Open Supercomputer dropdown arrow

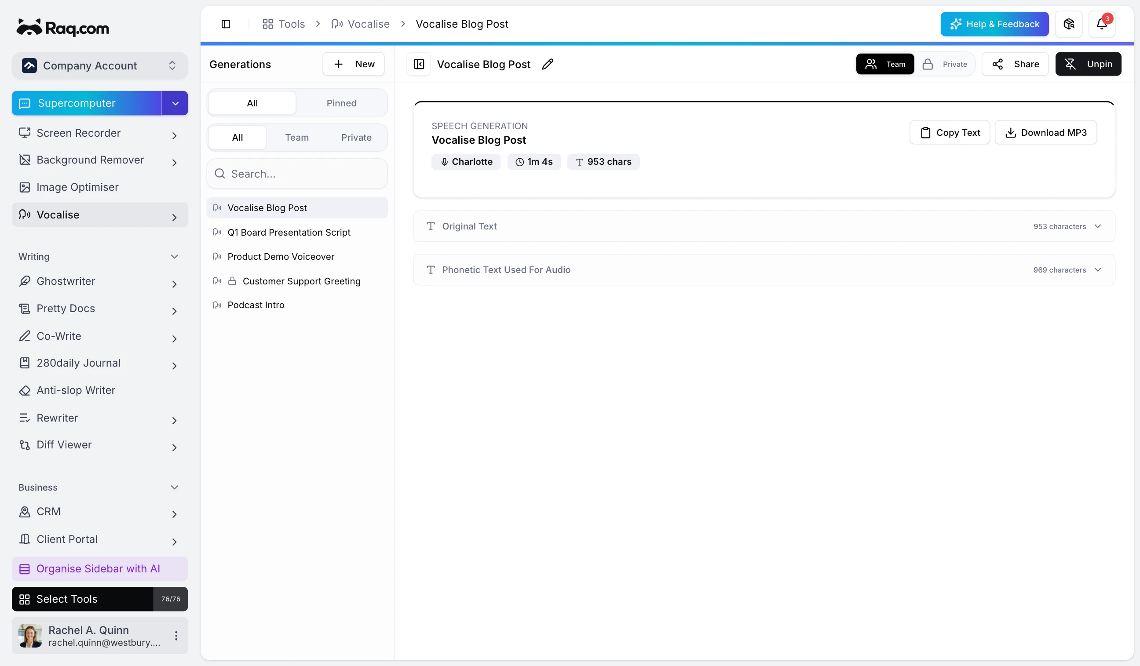coord(175,103)
